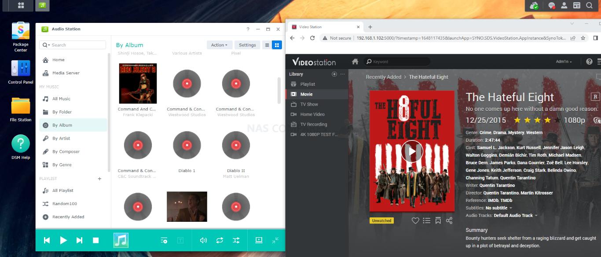The image size is (601, 257).
Task: Select All Music in the sidebar
Action: pos(73,99)
